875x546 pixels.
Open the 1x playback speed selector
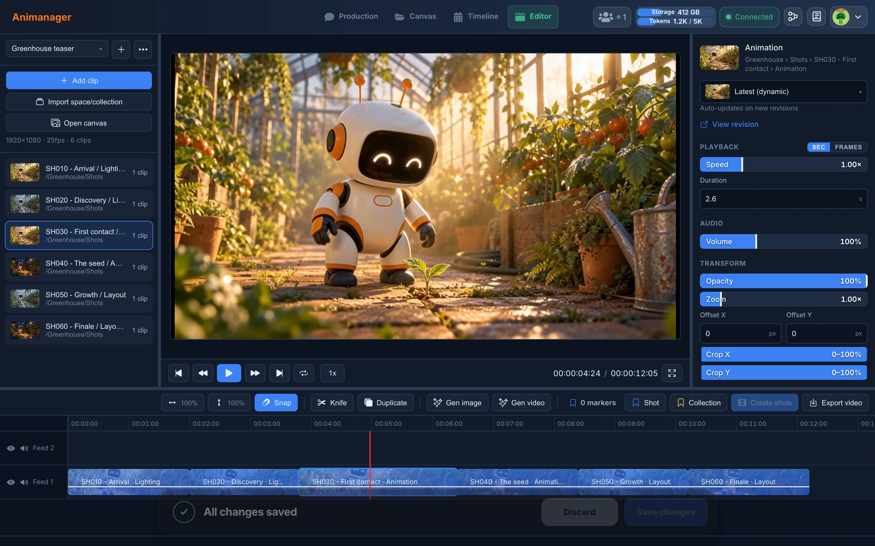point(332,373)
